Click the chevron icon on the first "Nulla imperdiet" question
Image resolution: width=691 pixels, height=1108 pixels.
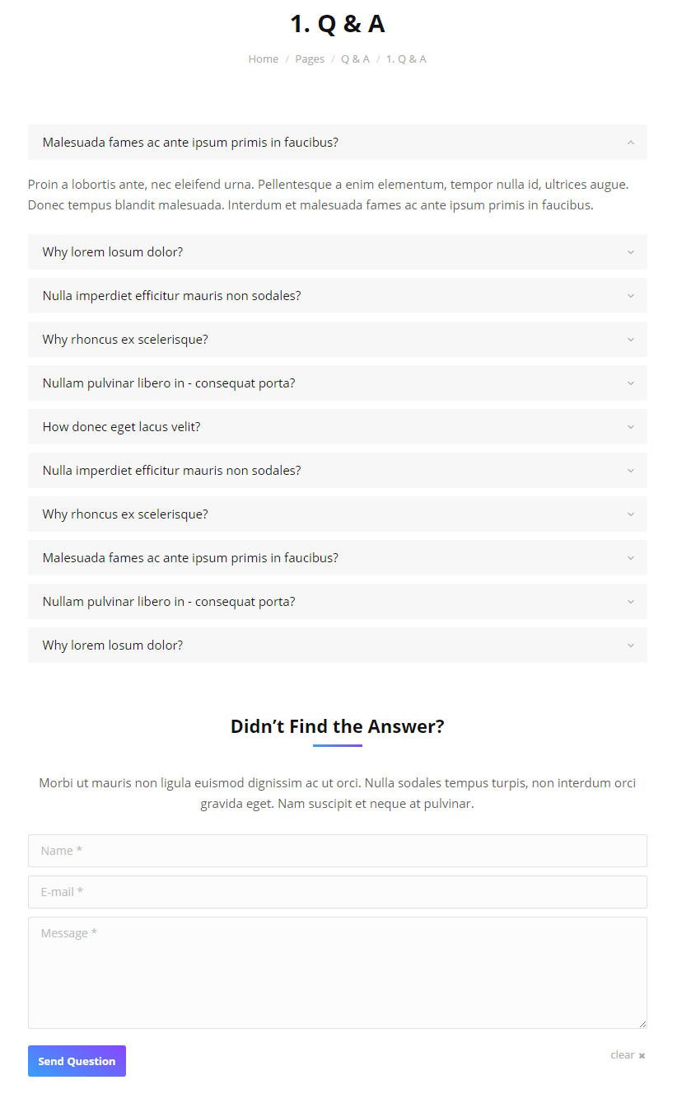(631, 296)
